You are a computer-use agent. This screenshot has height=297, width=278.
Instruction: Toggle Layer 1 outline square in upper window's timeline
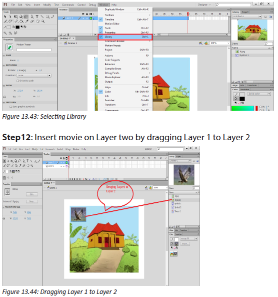[x=91, y=19]
